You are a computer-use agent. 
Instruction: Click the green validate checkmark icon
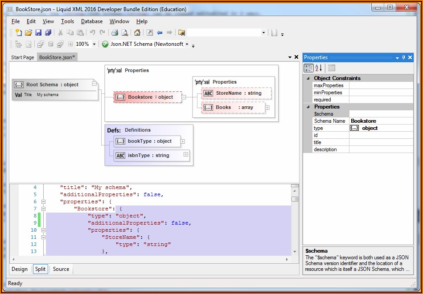tap(105, 44)
